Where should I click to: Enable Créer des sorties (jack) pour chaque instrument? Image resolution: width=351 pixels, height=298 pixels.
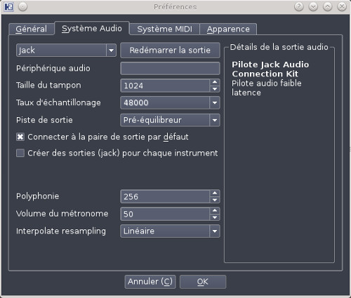click(x=20, y=153)
